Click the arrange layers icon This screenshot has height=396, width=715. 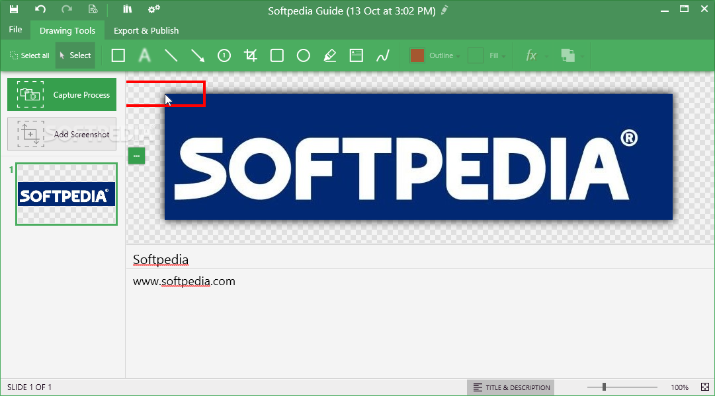click(x=568, y=55)
